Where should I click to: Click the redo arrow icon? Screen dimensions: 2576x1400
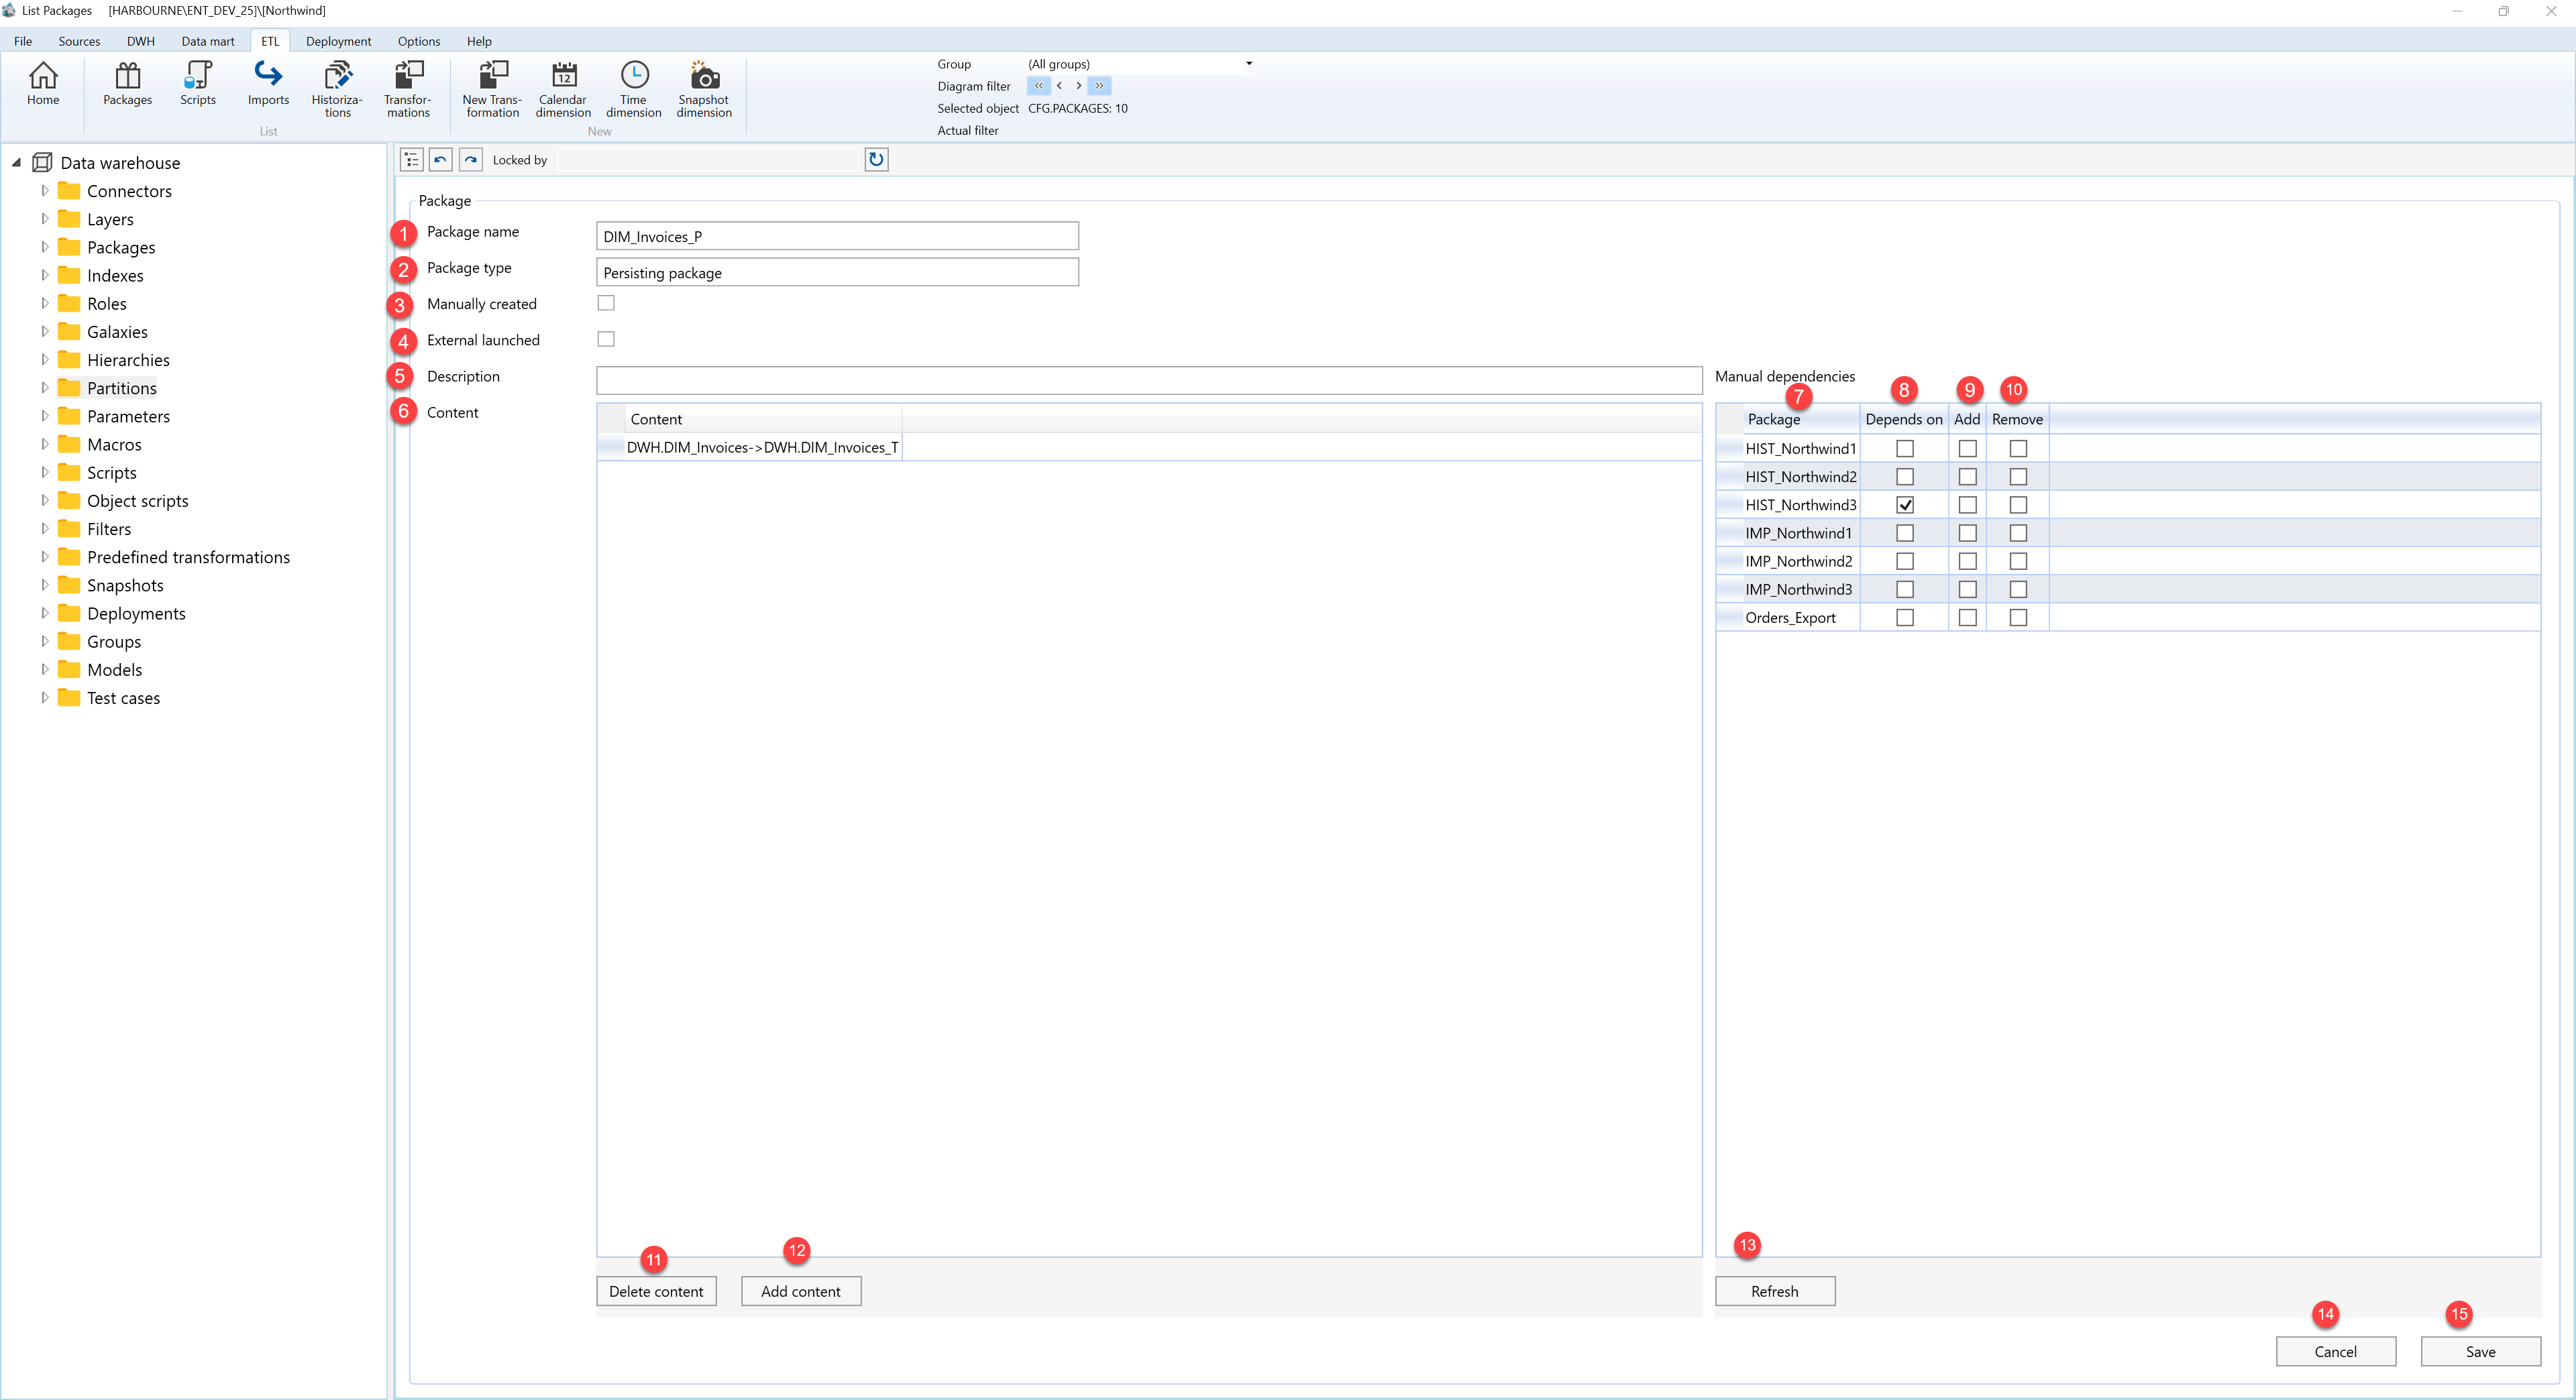[x=471, y=160]
